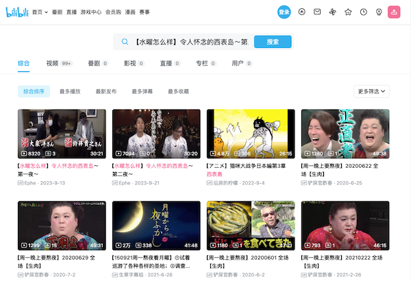Click the blue 搜索 button
411x281 pixels.
(x=273, y=42)
